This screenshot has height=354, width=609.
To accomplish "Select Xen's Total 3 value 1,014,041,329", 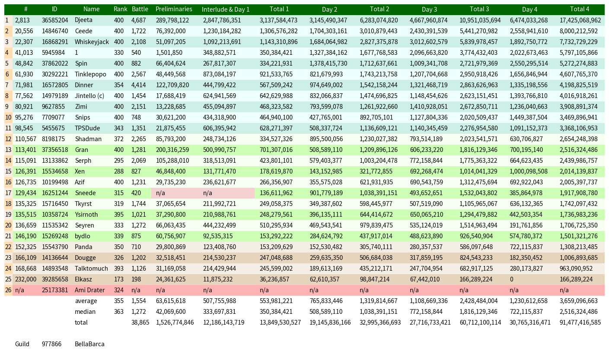I will 479,171.
